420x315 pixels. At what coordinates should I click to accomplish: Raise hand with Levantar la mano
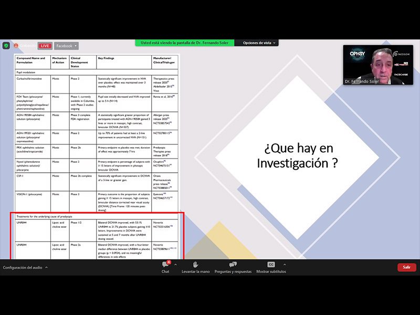click(195, 267)
